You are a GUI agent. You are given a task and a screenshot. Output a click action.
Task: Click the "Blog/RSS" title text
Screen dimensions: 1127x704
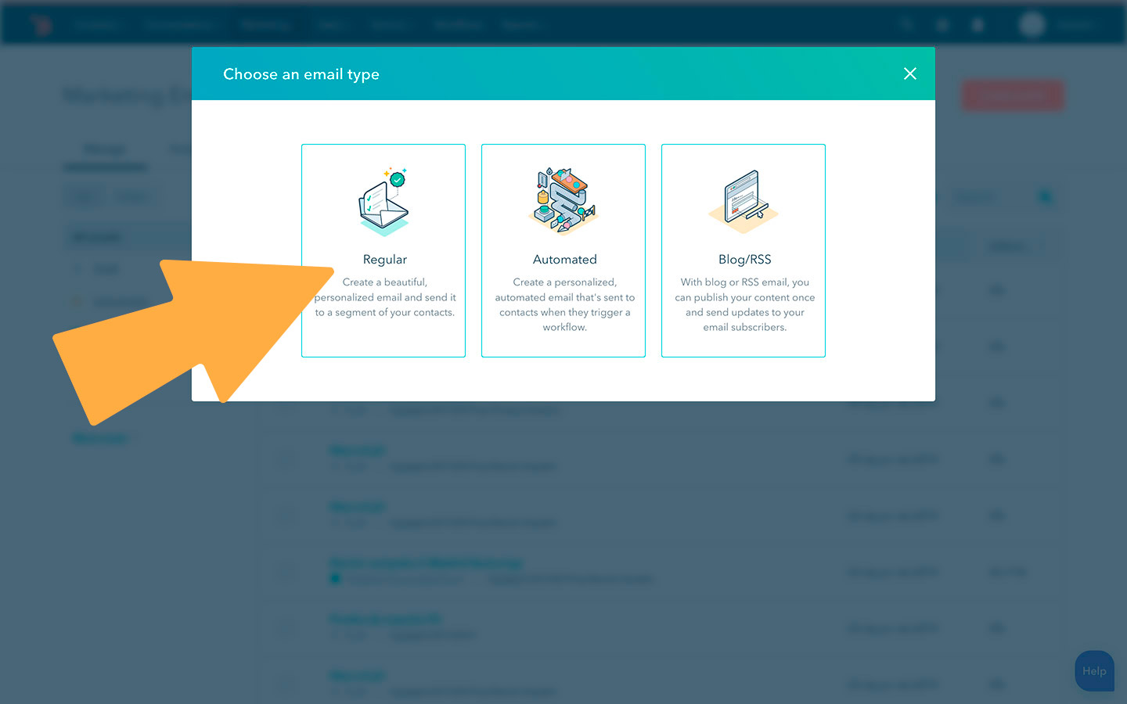click(x=745, y=260)
